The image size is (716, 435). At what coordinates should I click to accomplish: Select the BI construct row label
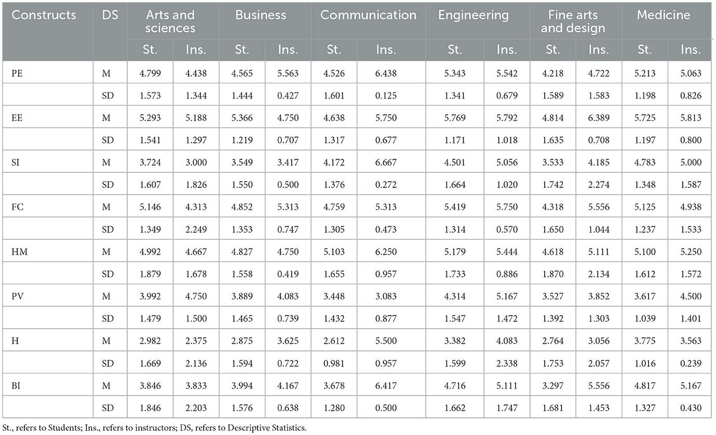[x=16, y=385]
